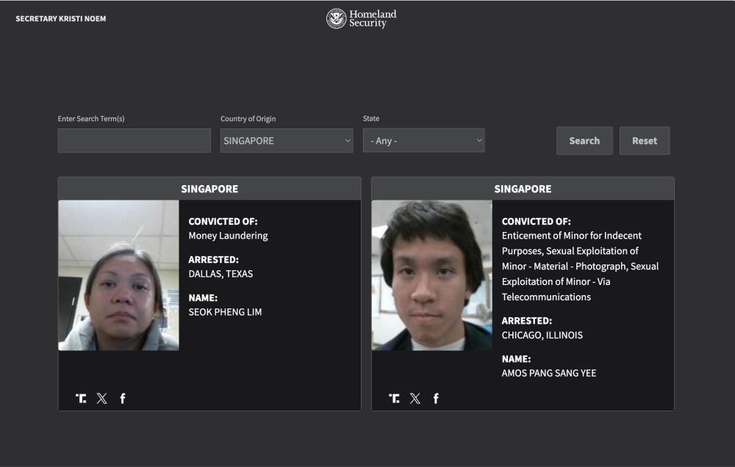Click the chevron on the SINGAPORE selector

[347, 140]
